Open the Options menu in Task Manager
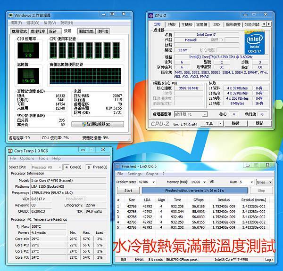Image resolution: width=283 pixels, height=271 pixels. (33, 23)
